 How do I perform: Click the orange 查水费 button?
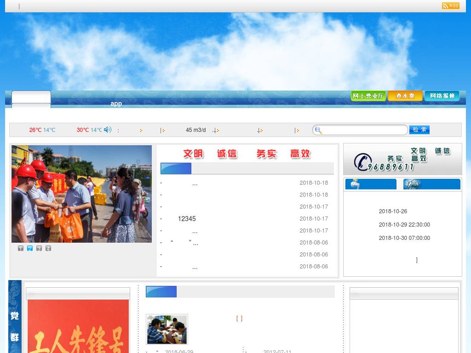point(405,96)
